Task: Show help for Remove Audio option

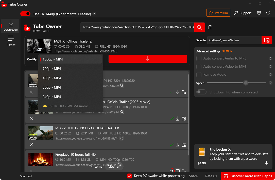Action: 271,75
